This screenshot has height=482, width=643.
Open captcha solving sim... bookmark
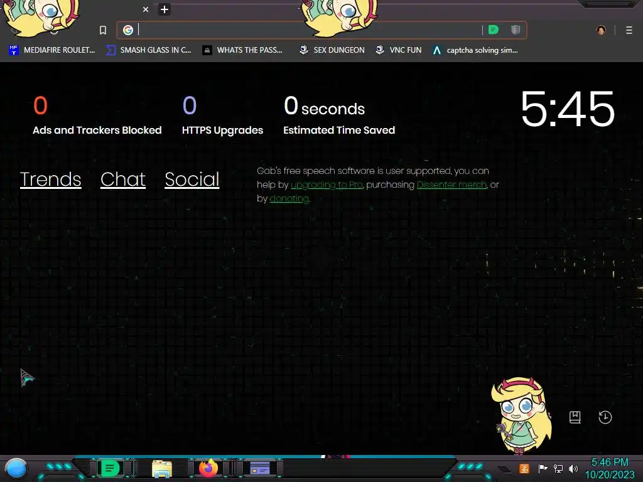click(475, 50)
